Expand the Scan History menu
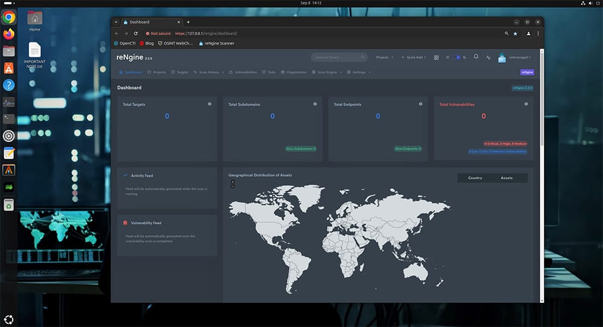The height and width of the screenshot is (327, 603). point(209,72)
